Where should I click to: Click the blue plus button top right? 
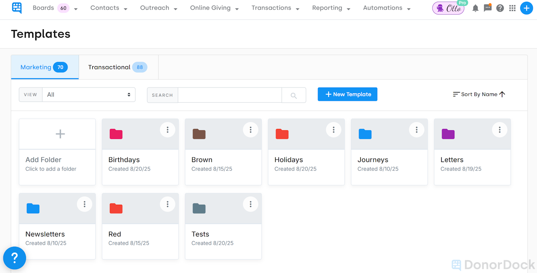point(527,8)
